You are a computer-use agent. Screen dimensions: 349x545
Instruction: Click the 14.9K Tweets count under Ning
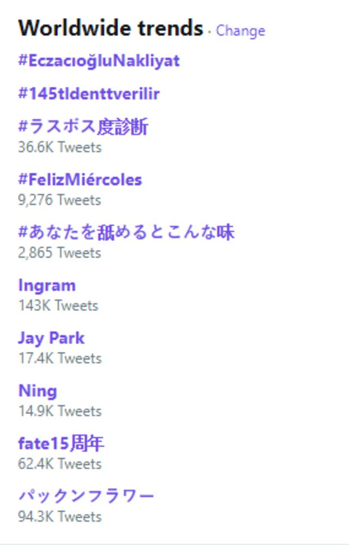(58, 411)
